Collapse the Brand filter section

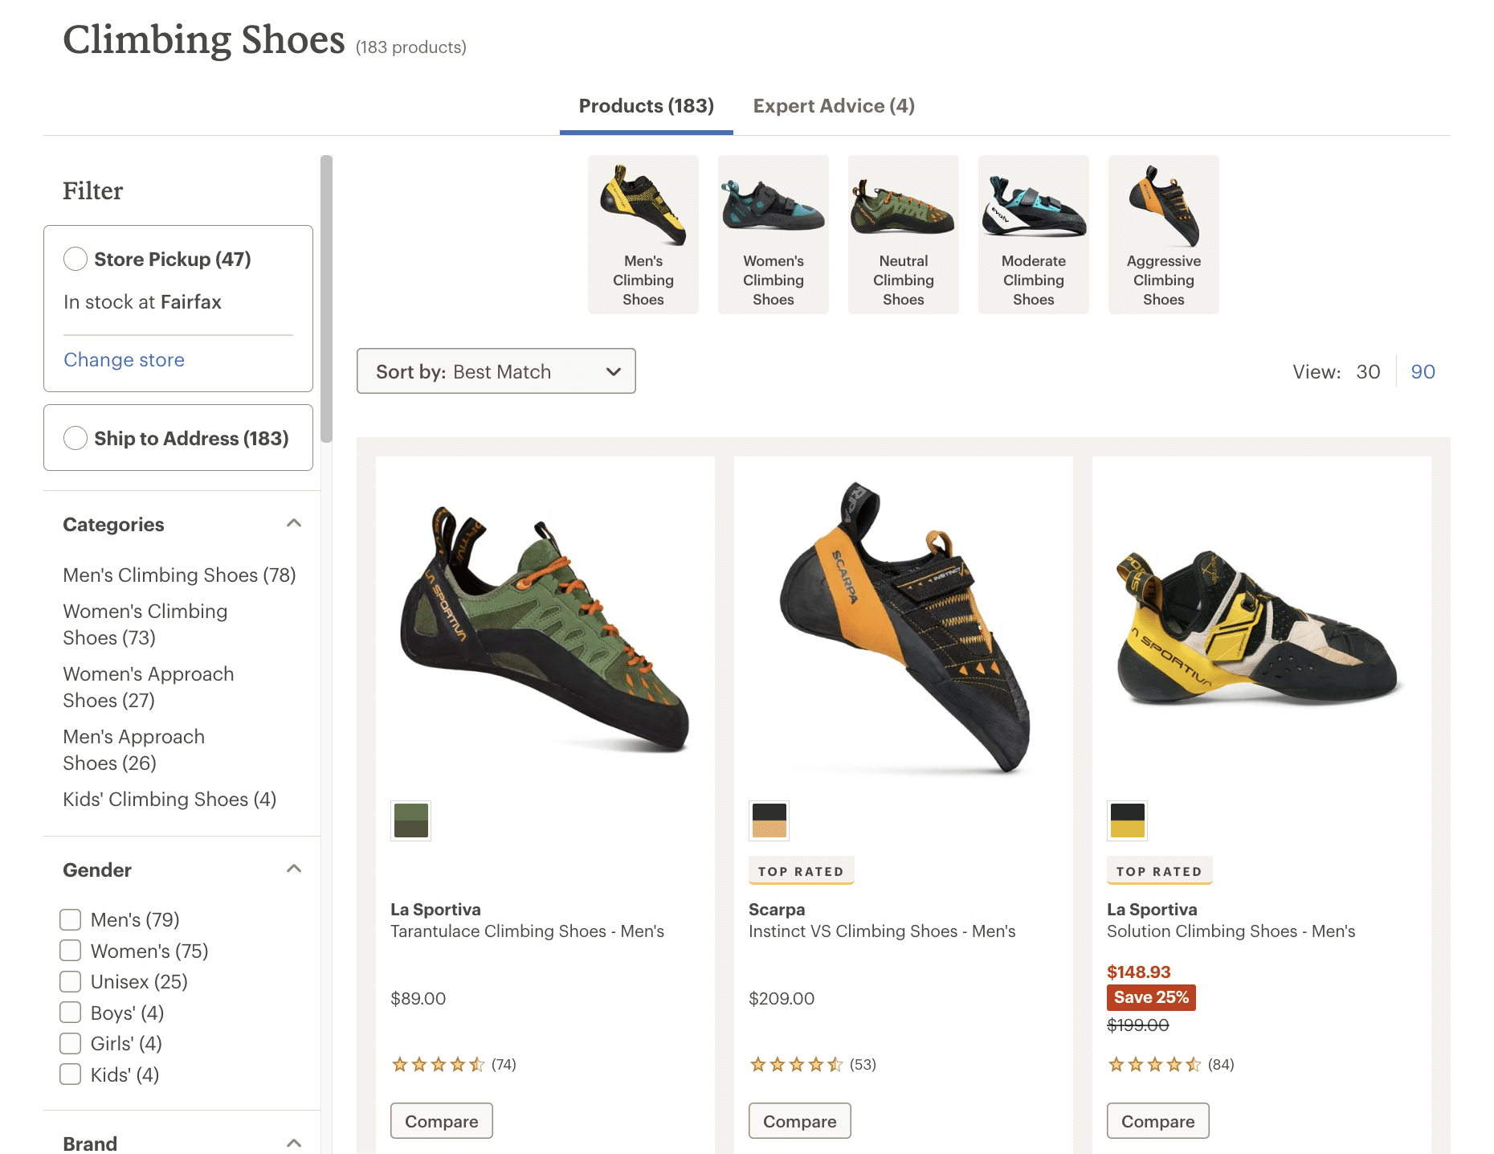click(294, 1143)
